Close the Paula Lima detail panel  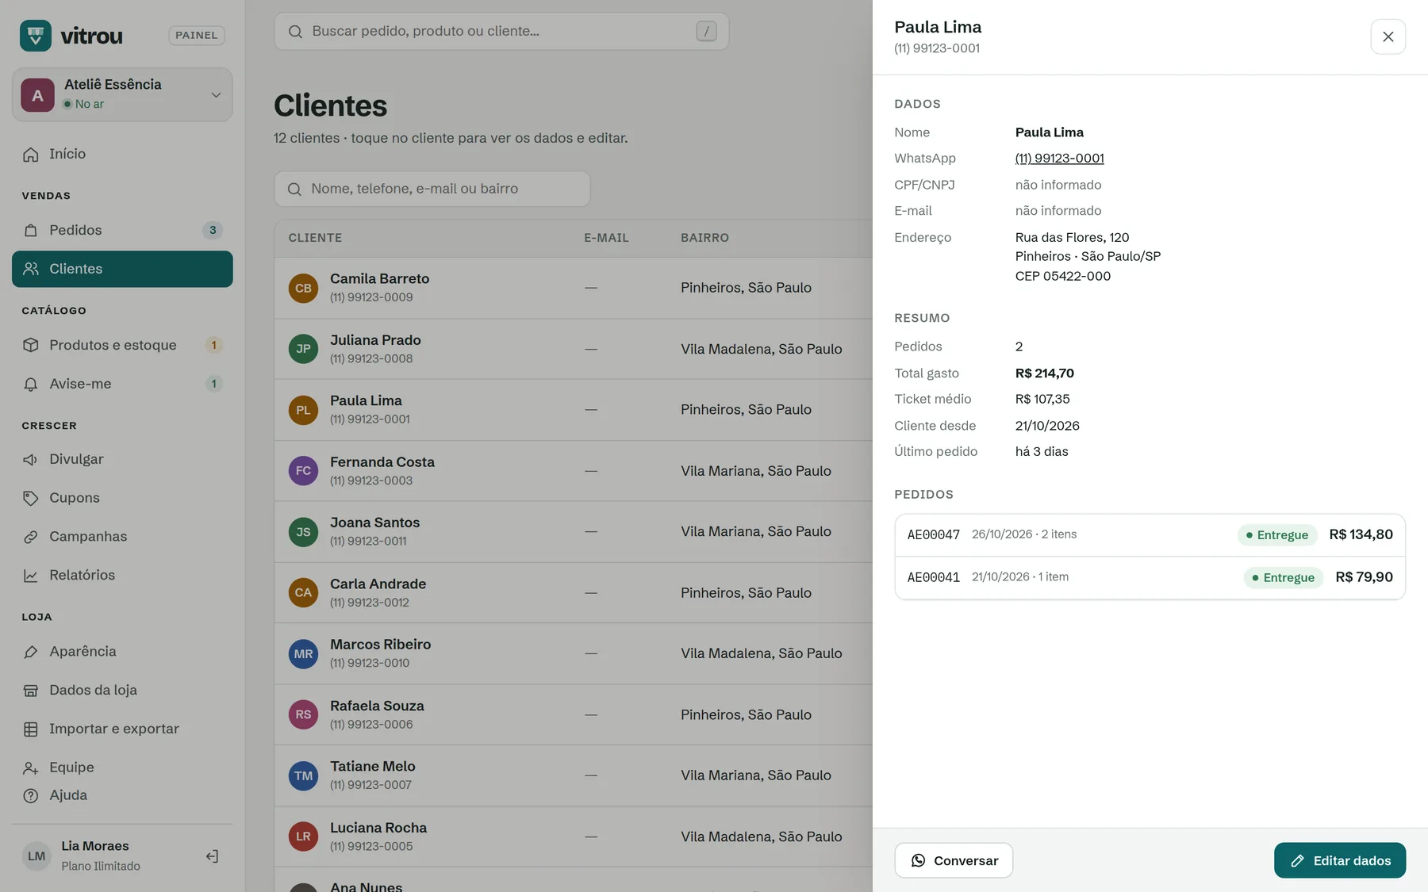click(x=1388, y=36)
